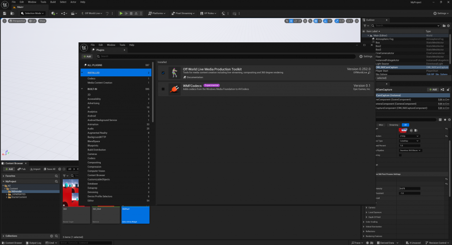Collapse the BUILT-IN category arrow
This screenshot has height=245, width=452.
pos(82,89)
